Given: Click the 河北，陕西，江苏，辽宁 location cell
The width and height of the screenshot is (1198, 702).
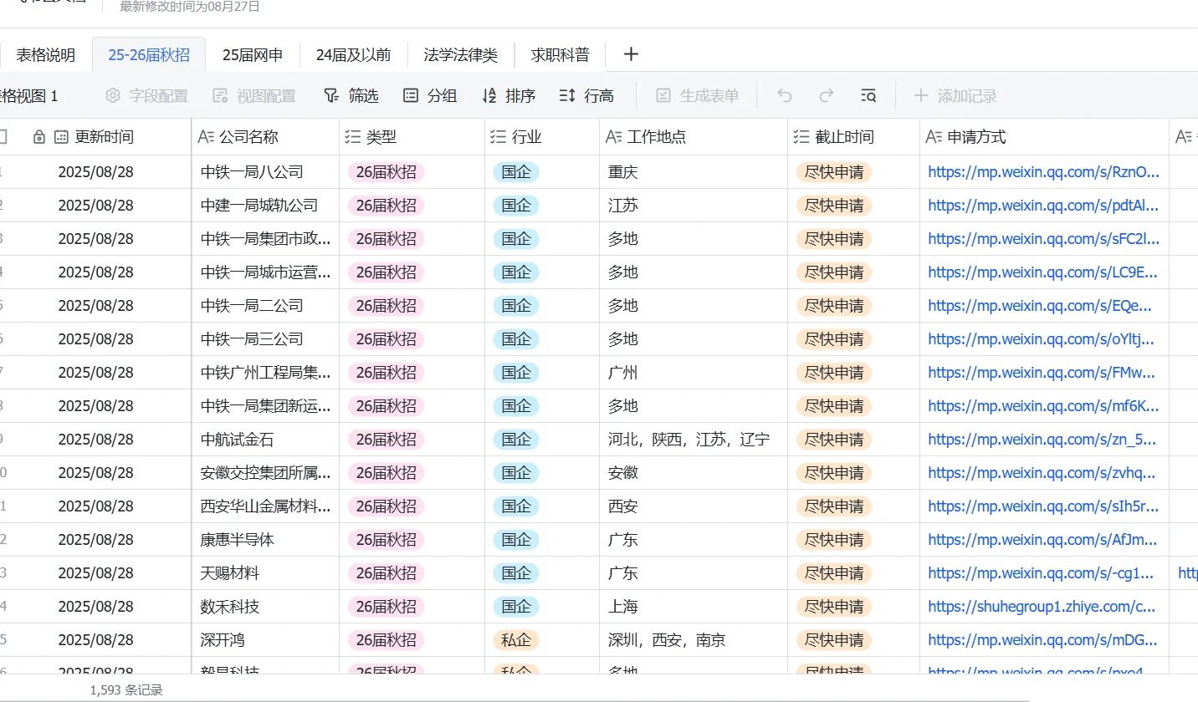Looking at the screenshot, I should [x=694, y=440].
